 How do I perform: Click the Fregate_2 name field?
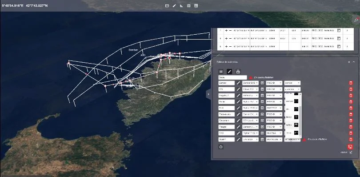[x=226, y=96]
